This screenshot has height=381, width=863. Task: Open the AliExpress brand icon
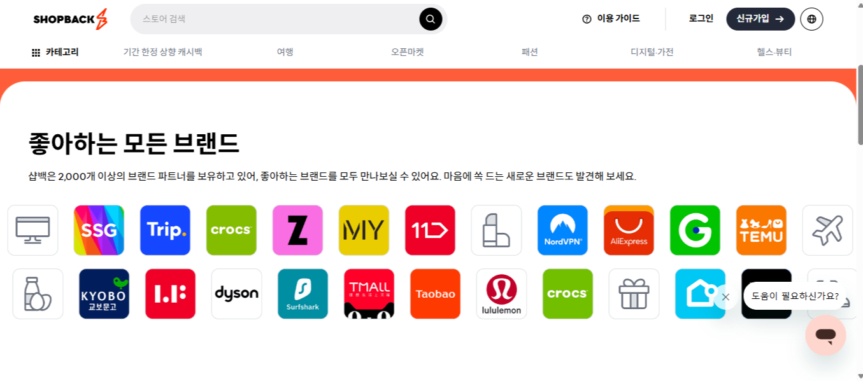(x=629, y=230)
